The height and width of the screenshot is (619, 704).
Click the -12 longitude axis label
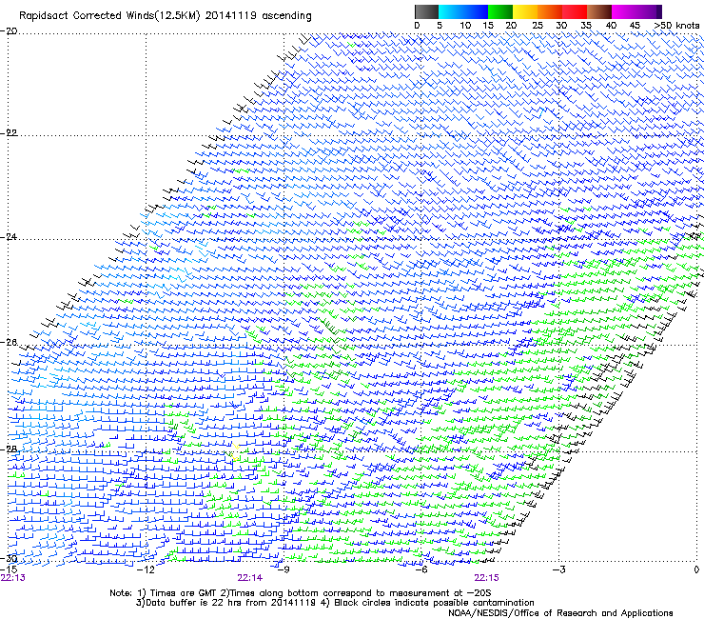pos(145,569)
